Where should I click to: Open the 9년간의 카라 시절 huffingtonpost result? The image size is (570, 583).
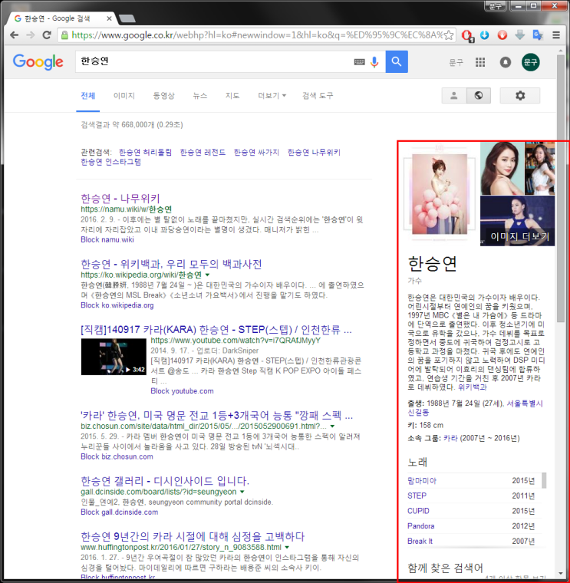(x=193, y=536)
